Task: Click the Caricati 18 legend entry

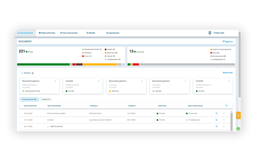Action: (x=110, y=56)
